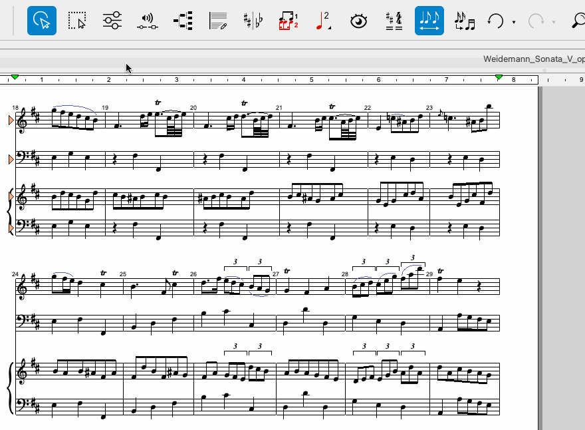Click the right green margin marker on ruler

point(499,77)
